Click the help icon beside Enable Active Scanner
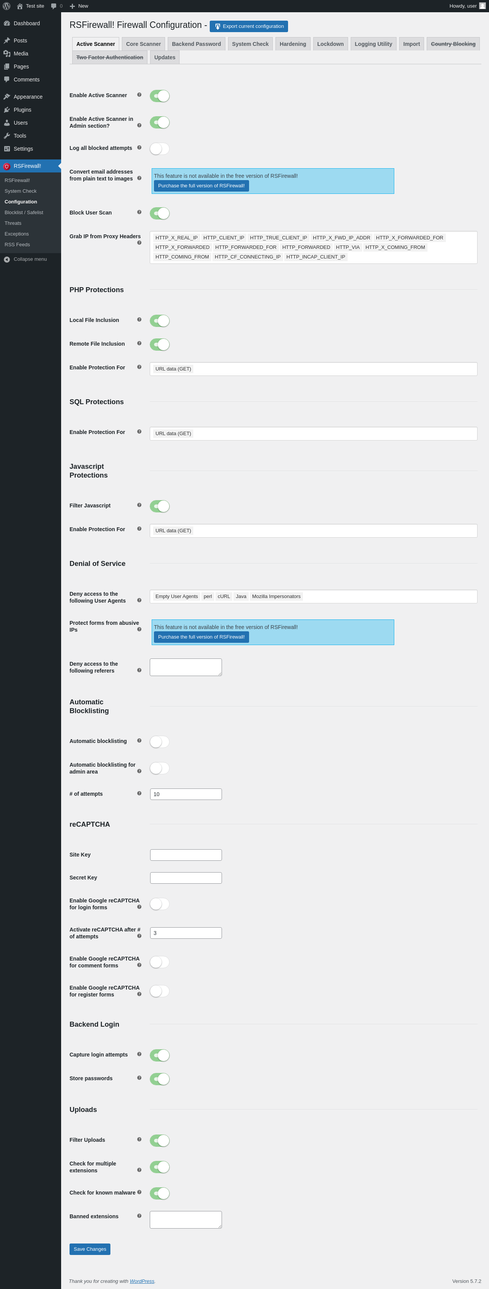This screenshot has width=489, height=1289. (x=139, y=95)
